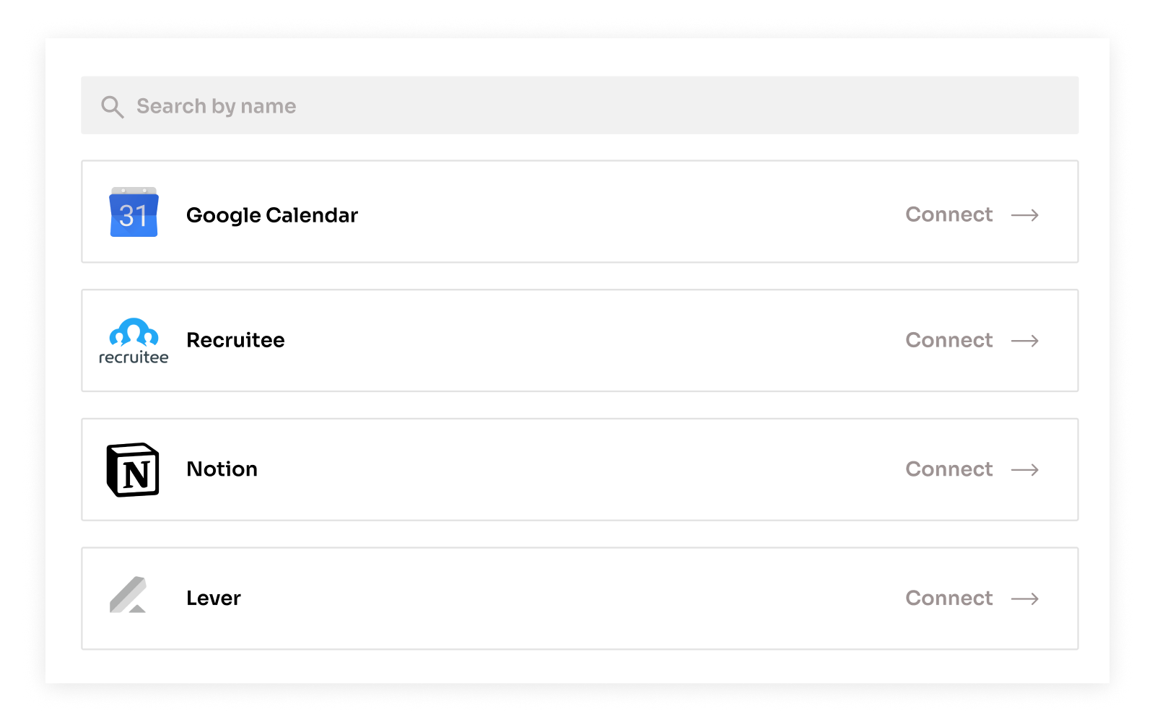Select the Google Calendar label text

click(272, 215)
